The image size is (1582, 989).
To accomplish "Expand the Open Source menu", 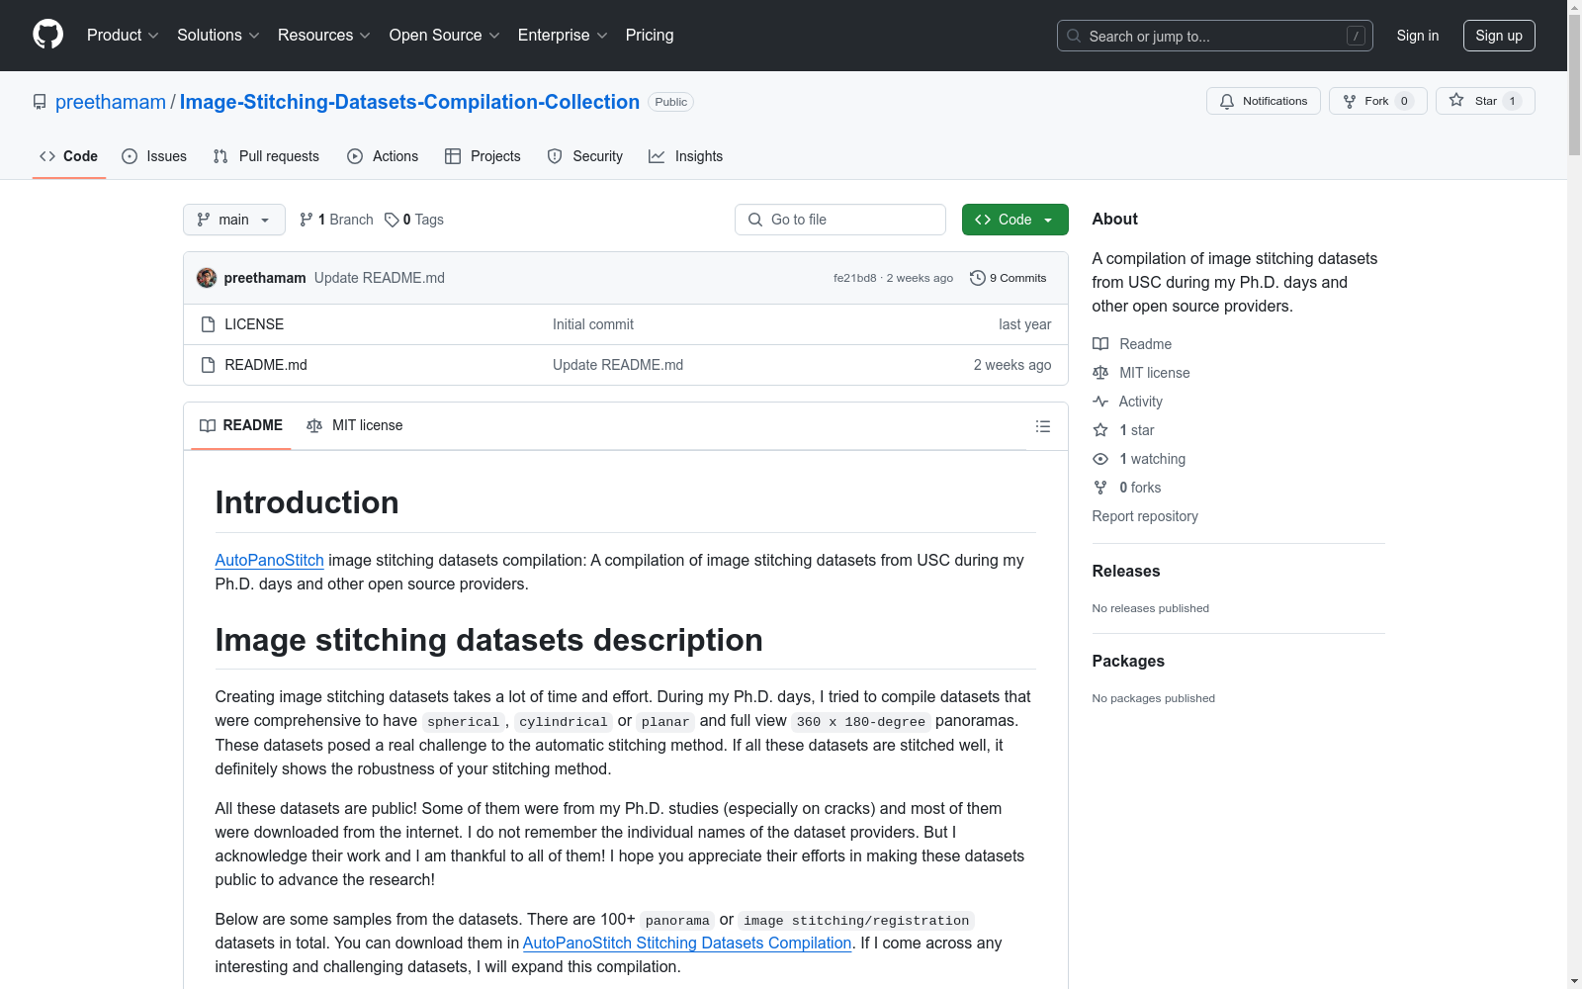I will (x=445, y=35).
